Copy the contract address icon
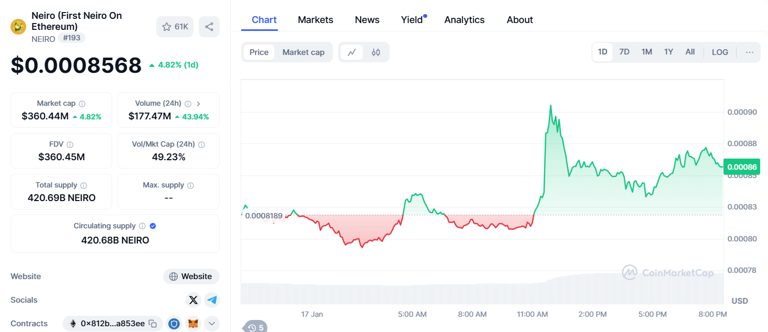 click(x=153, y=324)
